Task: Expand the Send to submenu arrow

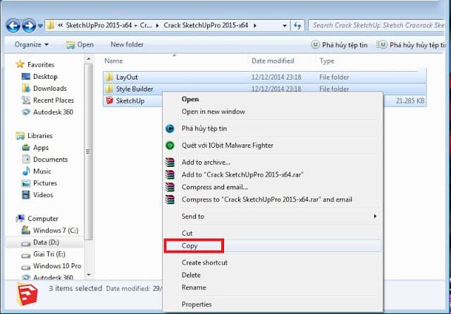Action: point(375,216)
